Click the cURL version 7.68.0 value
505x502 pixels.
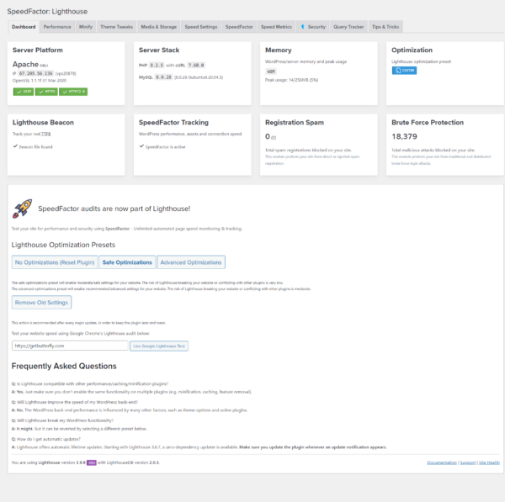[196, 66]
